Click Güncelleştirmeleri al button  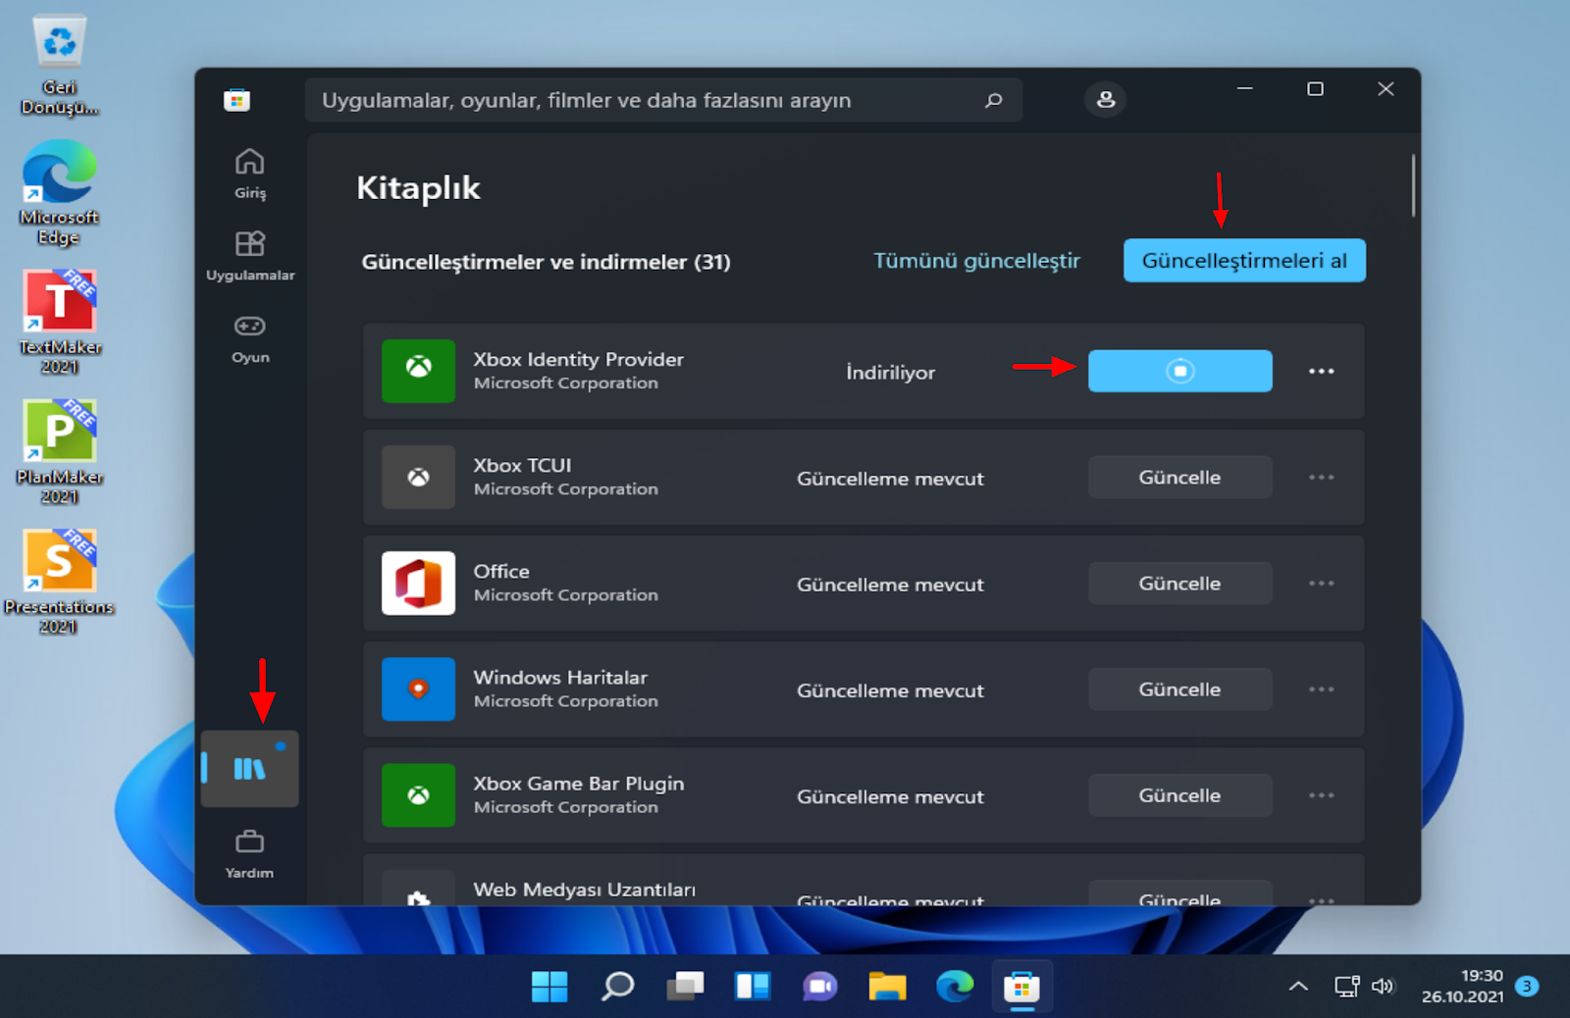point(1244,261)
